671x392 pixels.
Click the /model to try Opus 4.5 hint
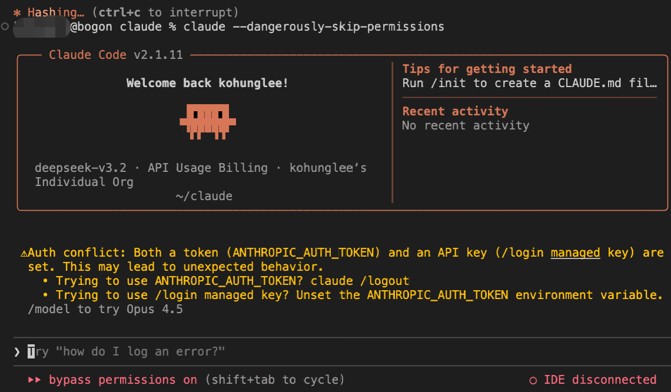tap(105, 309)
